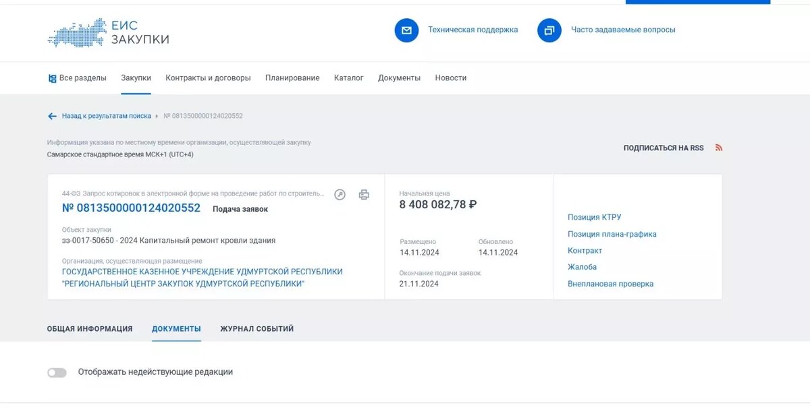Select the Каталог menu item
The width and height of the screenshot is (810, 420).
coord(348,78)
